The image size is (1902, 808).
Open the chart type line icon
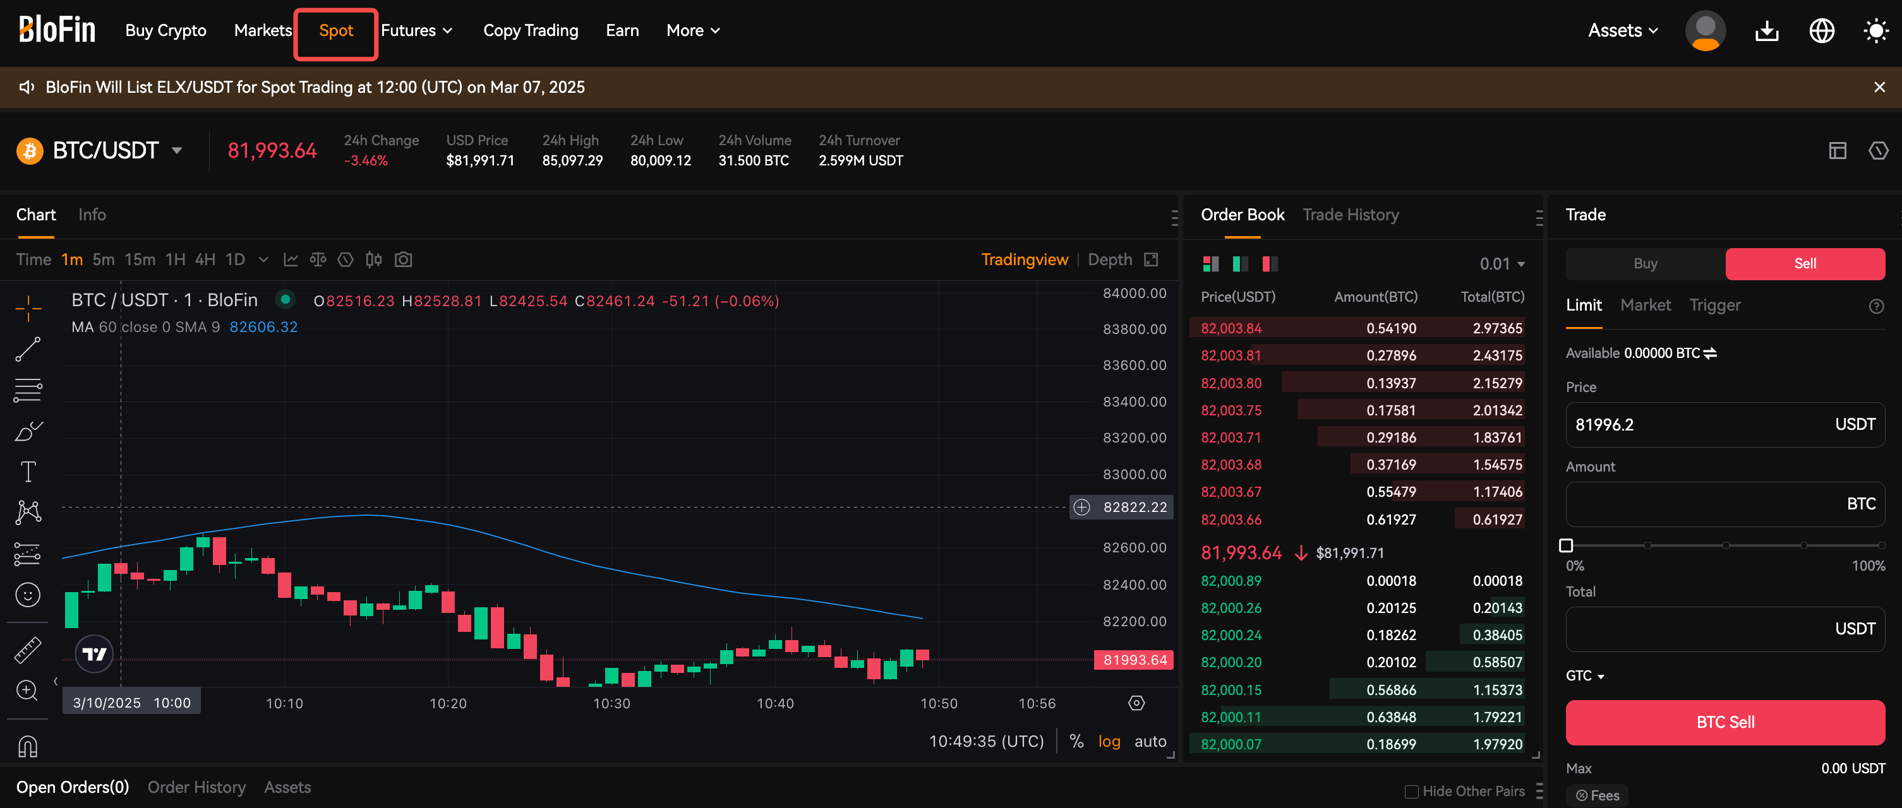point(291,259)
